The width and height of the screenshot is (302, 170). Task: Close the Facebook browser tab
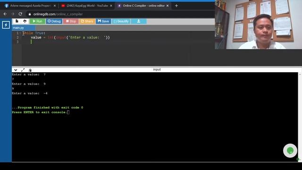pyautogui.click(x=55, y=6)
